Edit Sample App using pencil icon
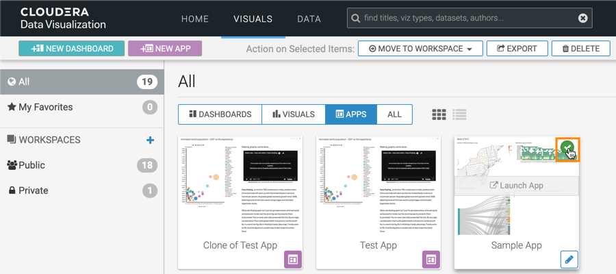 [x=569, y=259]
